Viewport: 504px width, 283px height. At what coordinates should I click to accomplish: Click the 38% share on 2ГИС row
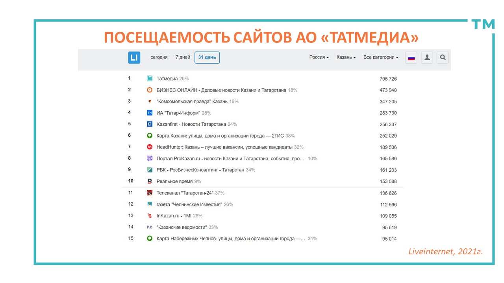290,136
